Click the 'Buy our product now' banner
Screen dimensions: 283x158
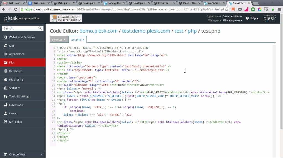pyautogui.click(x=66, y=18)
